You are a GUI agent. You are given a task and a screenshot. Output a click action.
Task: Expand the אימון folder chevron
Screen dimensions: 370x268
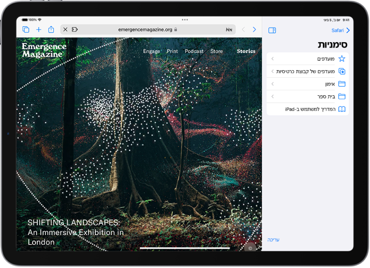(272, 84)
